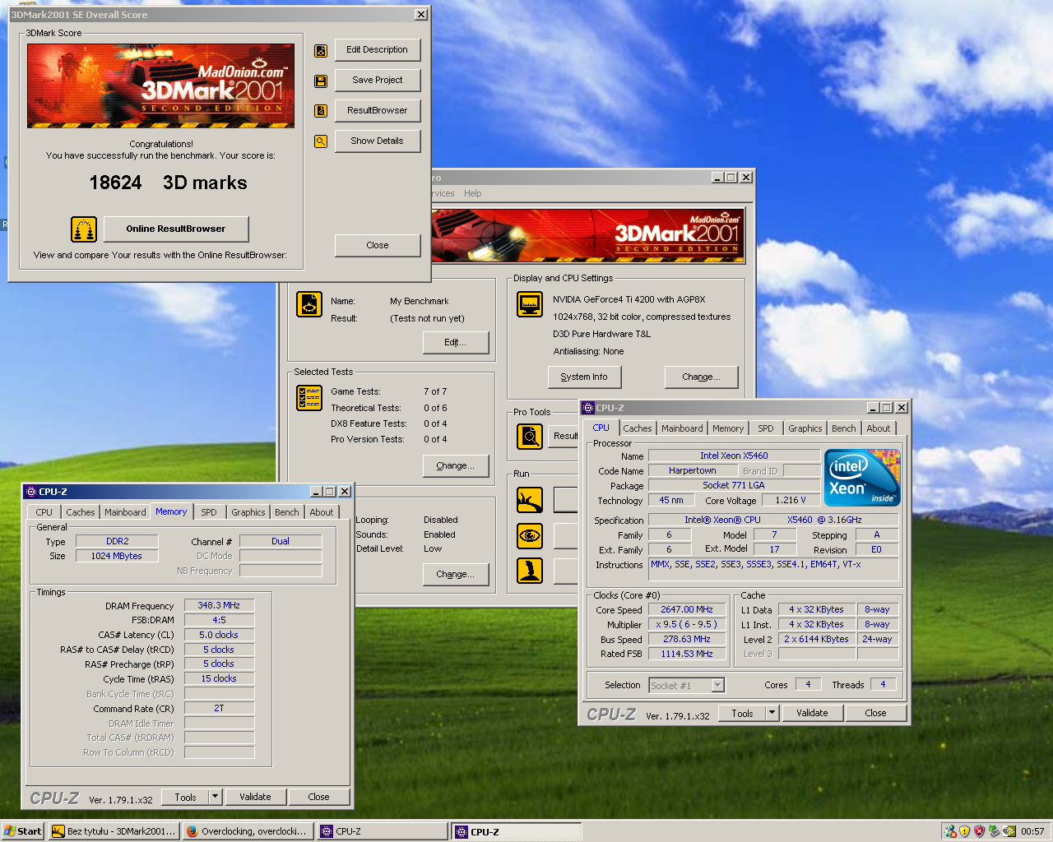Viewport: 1053px width, 842px height.
Task: Click the 18624 score text
Action: point(116,183)
